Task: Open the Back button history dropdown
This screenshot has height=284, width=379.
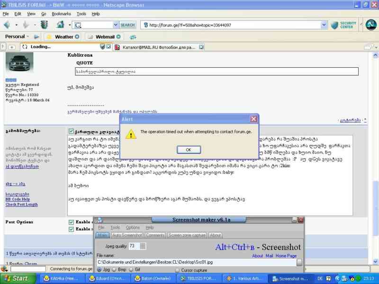Action: point(16,25)
